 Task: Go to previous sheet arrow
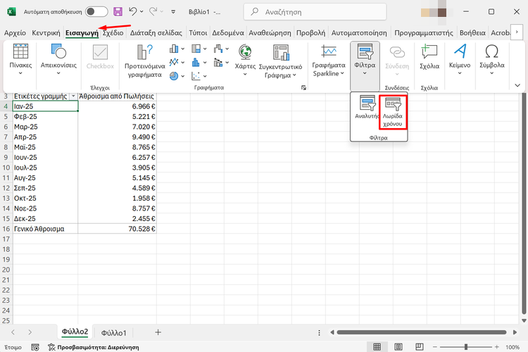[x=13, y=332]
